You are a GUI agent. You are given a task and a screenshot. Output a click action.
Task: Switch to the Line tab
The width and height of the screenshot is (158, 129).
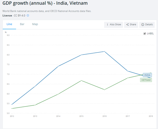(x=9, y=24)
